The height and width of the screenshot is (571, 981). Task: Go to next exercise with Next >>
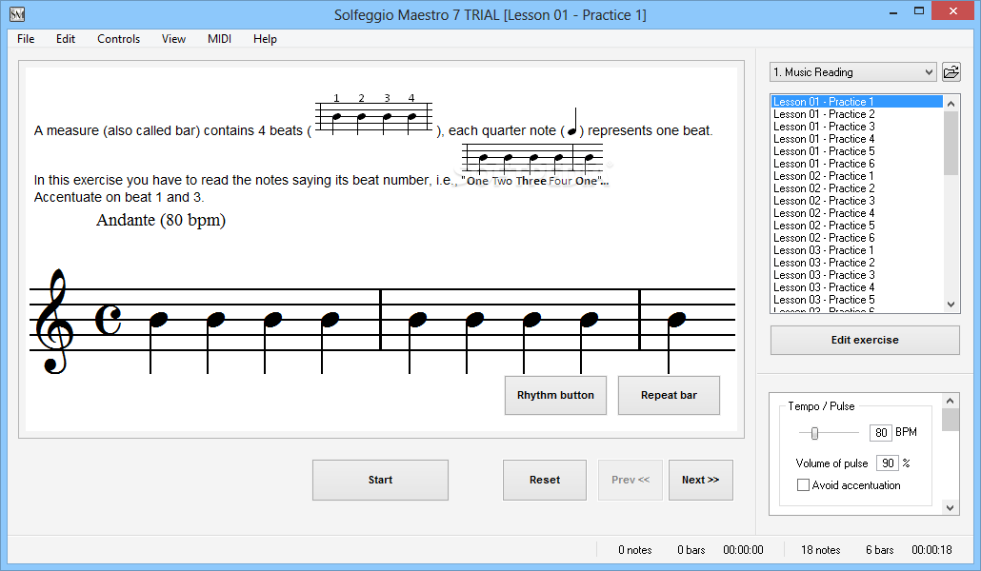701,480
